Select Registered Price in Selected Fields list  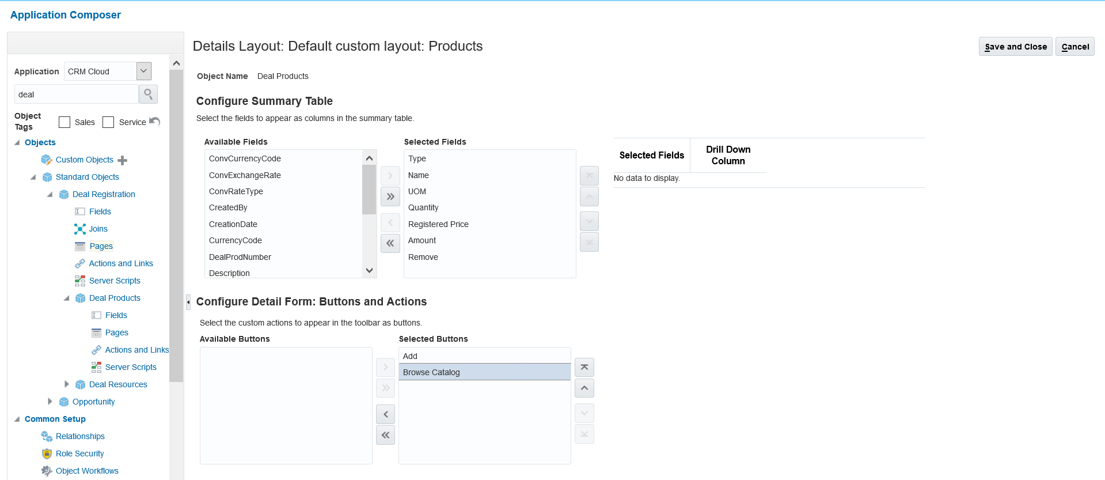click(x=438, y=224)
